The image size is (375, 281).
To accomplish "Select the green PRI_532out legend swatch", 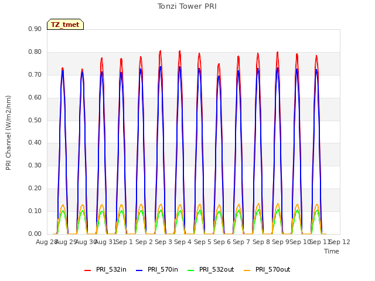I will coord(191,270).
